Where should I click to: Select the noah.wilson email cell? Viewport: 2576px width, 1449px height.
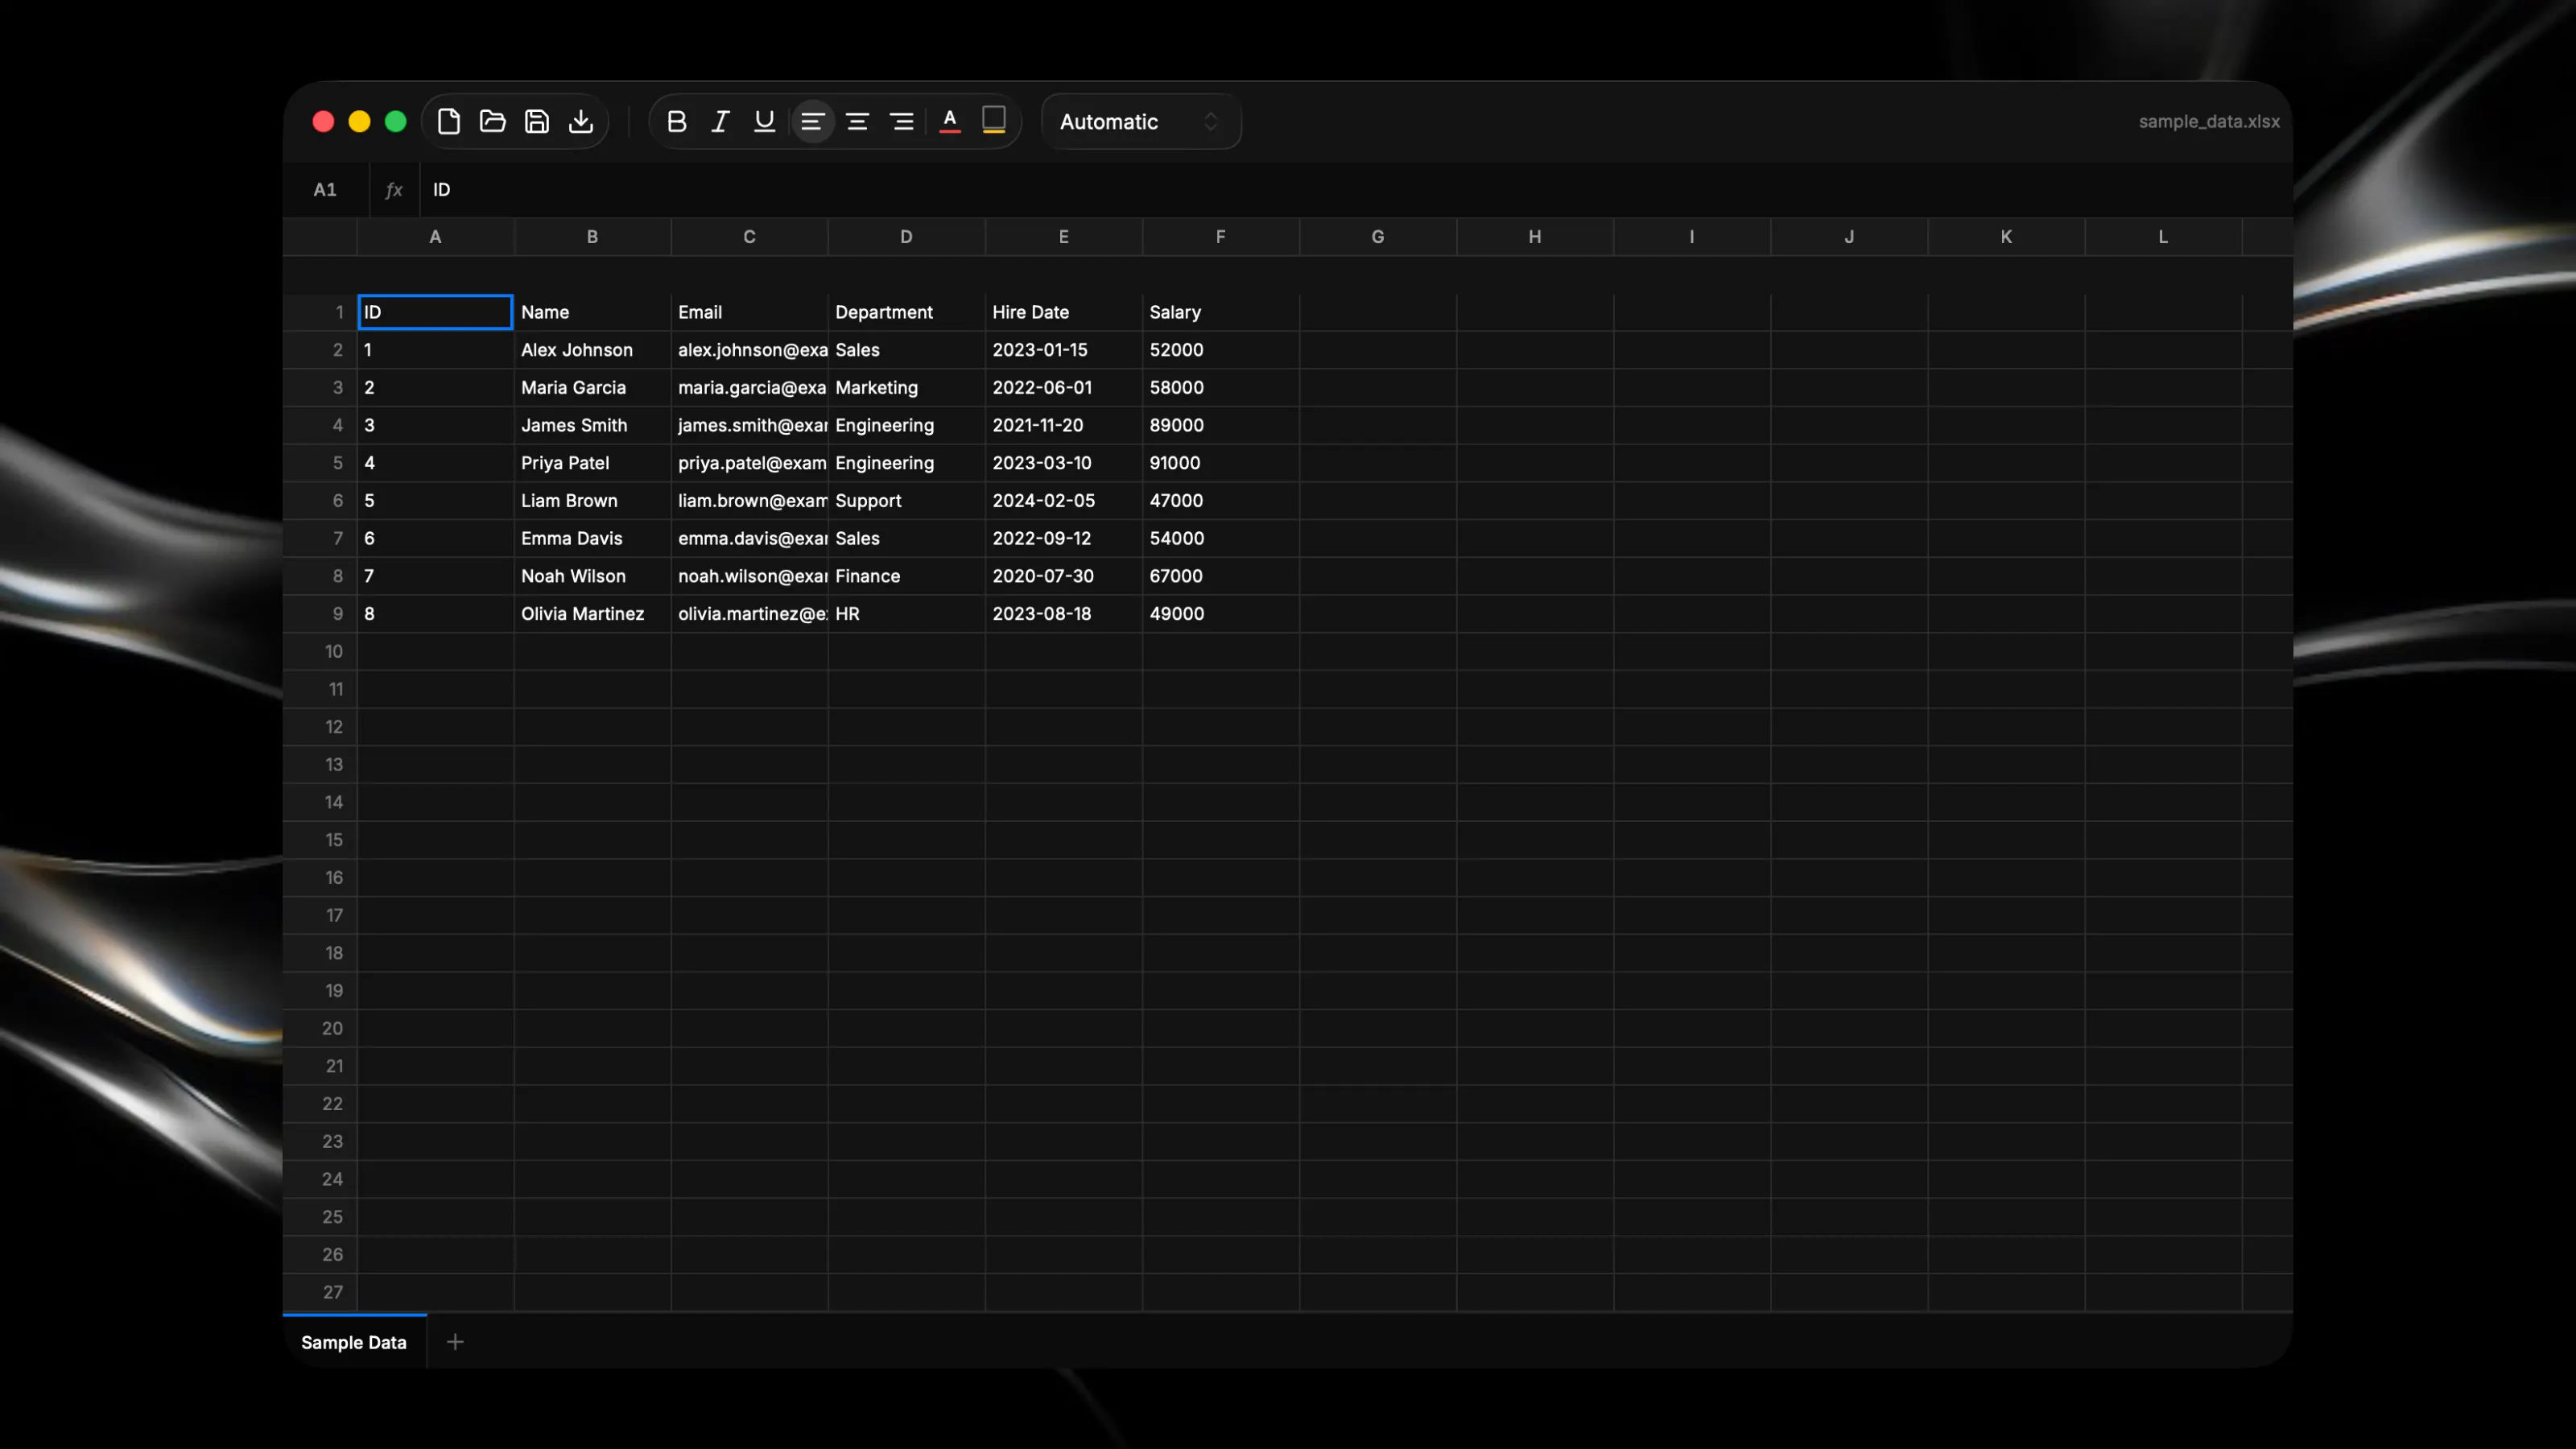(749, 576)
